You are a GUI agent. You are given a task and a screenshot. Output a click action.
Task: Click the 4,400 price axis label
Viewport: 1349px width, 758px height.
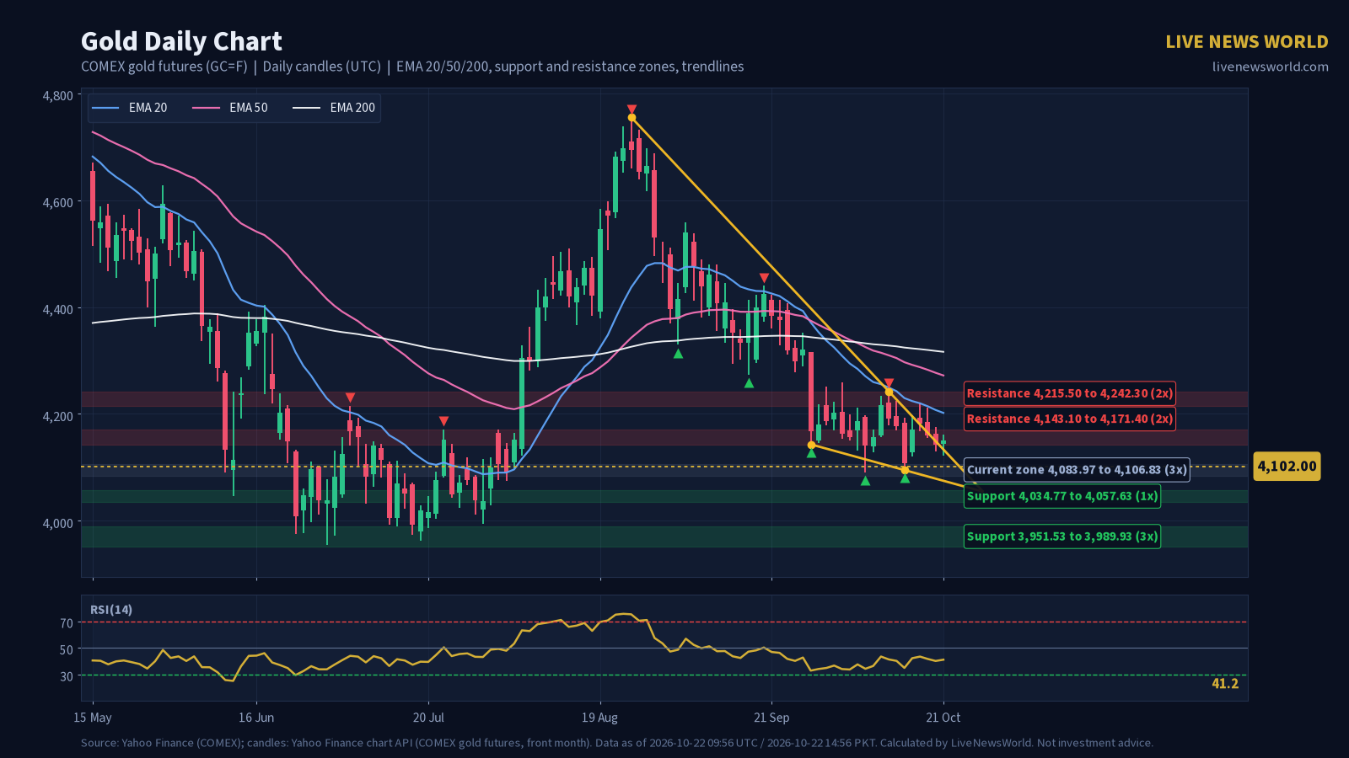tap(58, 310)
